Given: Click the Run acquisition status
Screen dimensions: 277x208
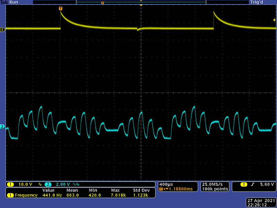Looking at the screenshot, I should [14, 2].
